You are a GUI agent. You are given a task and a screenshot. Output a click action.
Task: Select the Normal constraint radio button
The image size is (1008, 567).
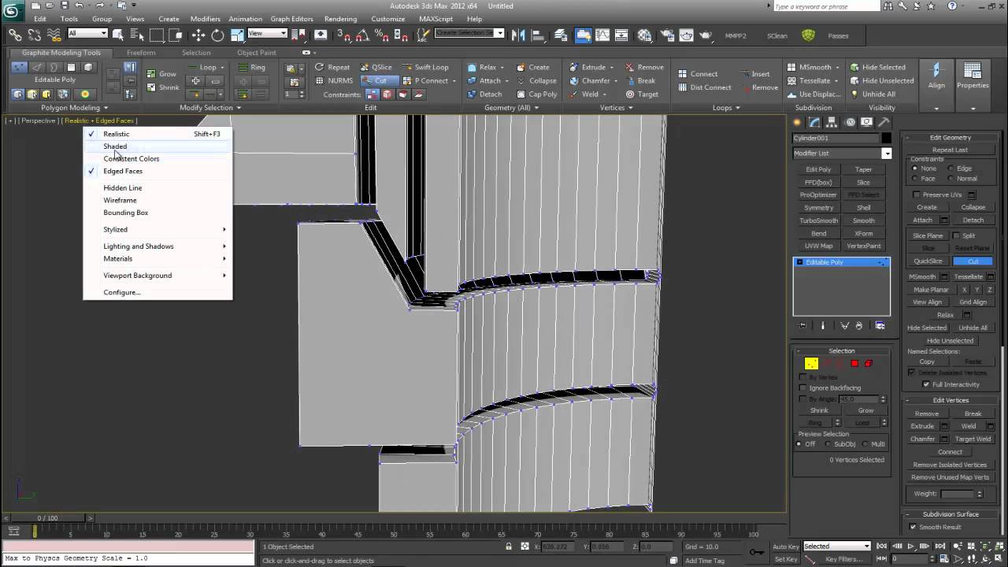pos(951,179)
